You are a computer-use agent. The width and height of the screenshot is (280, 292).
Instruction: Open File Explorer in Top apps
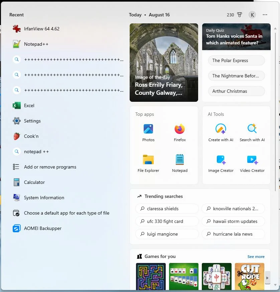[x=148, y=163]
